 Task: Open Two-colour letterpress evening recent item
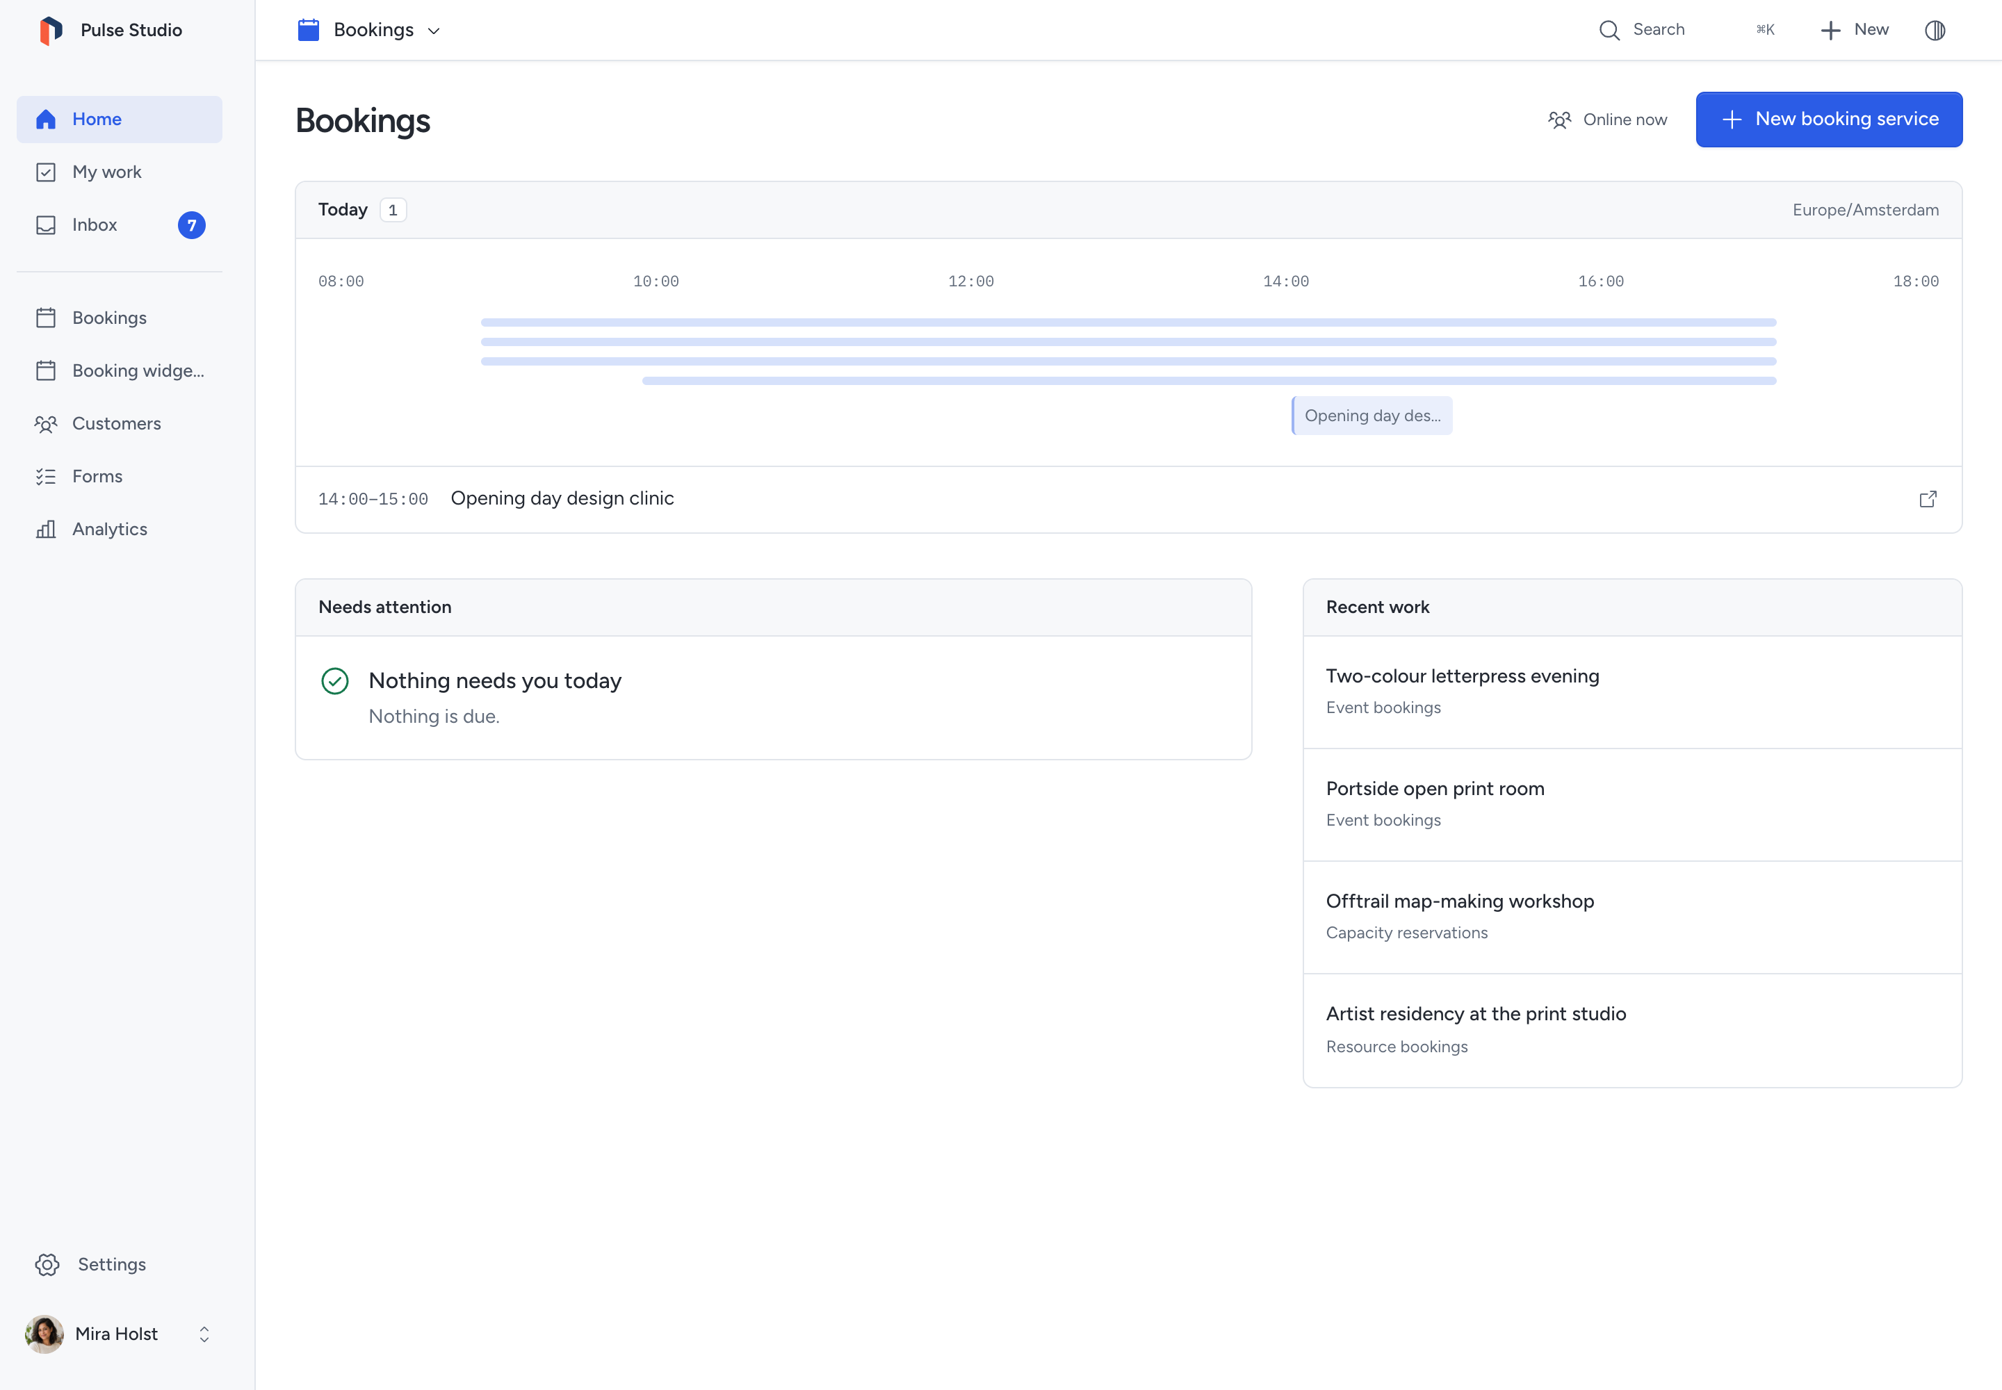(1631, 692)
